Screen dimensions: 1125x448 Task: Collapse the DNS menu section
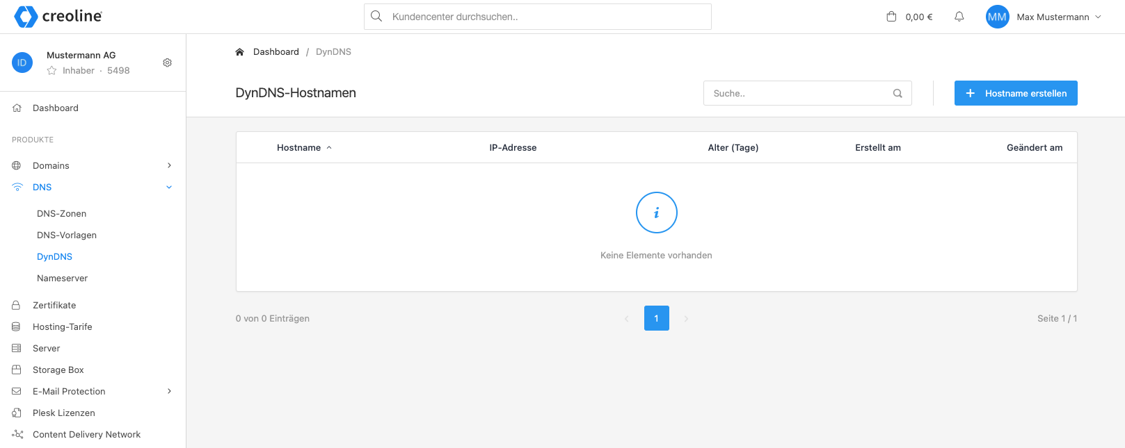tap(169, 187)
